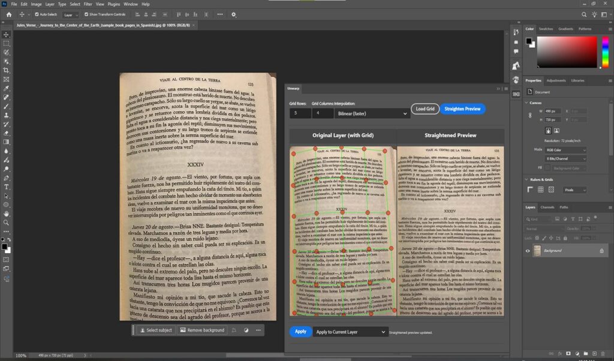Screen dimensions: 614x361
Task: Click the Remove background button
Action: click(x=203, y=330)
